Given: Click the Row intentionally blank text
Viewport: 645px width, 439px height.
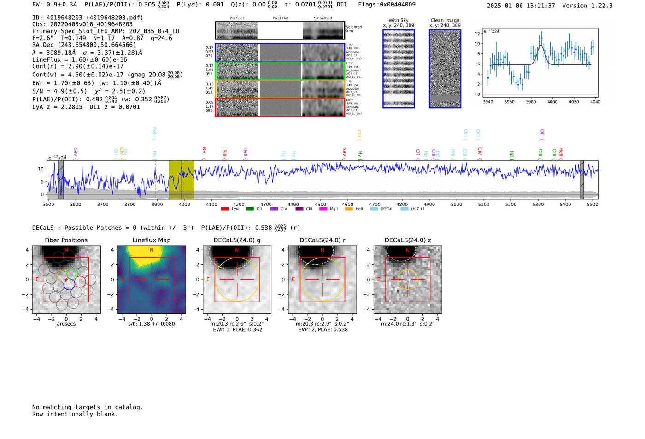Looking at the screenshot, I should point(75,414).
